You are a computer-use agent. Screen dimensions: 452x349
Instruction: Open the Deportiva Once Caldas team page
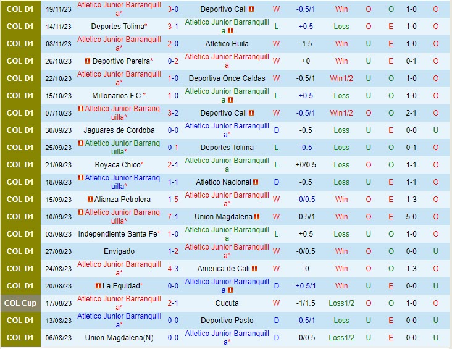pos(227,78)
